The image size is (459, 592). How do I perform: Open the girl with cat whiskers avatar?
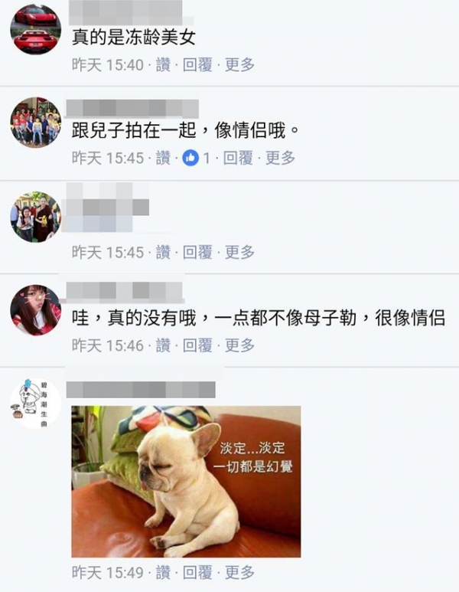35,310
